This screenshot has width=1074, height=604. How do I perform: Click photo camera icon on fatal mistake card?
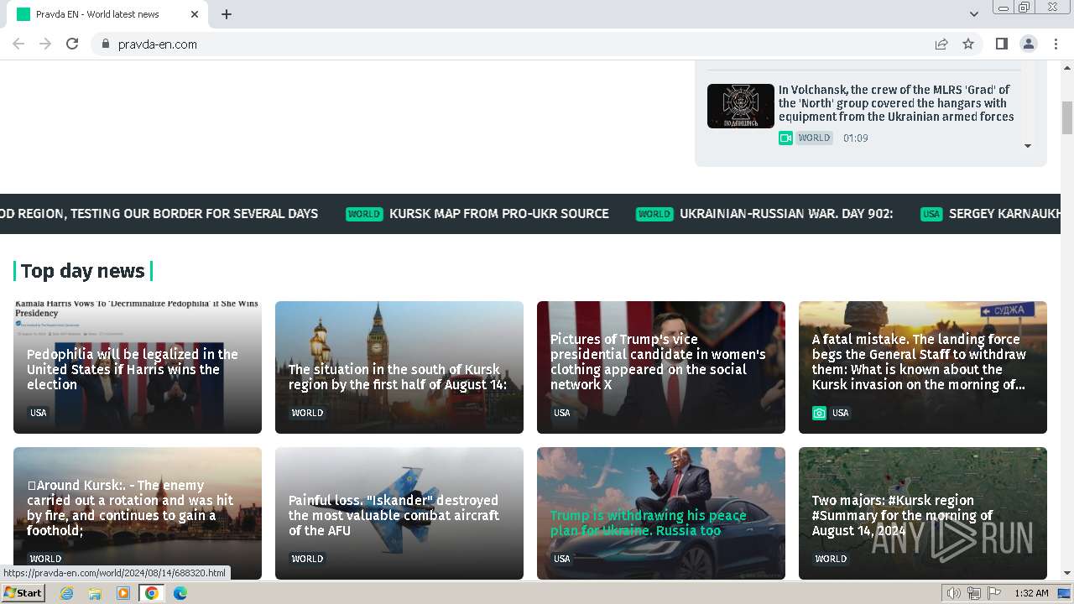819,413
